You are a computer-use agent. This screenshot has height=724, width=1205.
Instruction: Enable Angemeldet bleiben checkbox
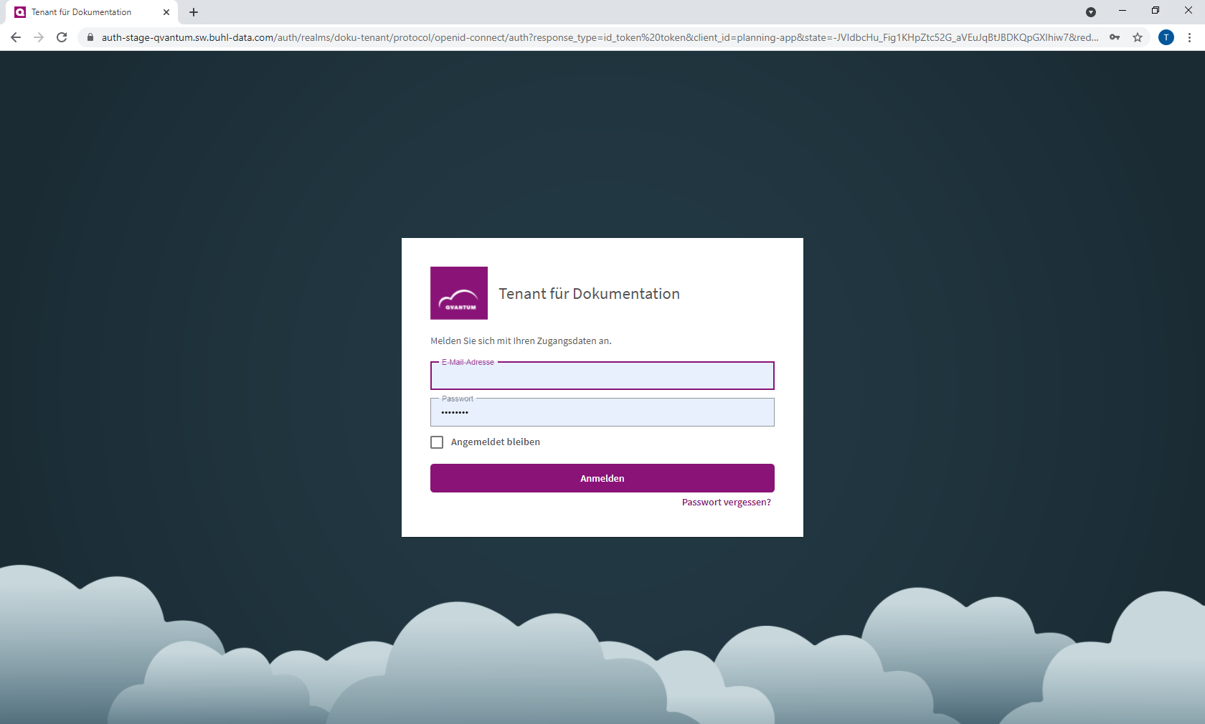click(437, 442)
